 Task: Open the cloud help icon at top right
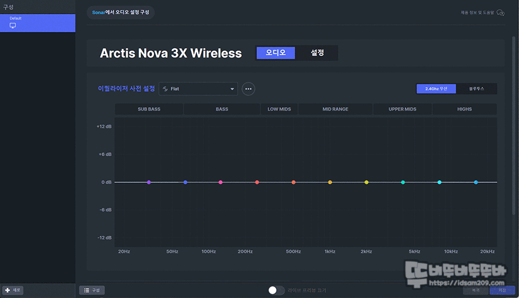pos(501,13)
